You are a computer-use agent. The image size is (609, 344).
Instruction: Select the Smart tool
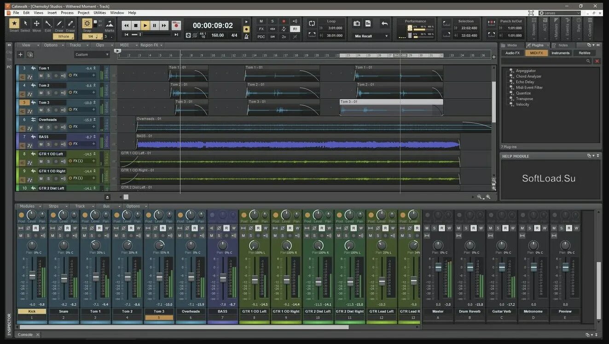point(14,23)
